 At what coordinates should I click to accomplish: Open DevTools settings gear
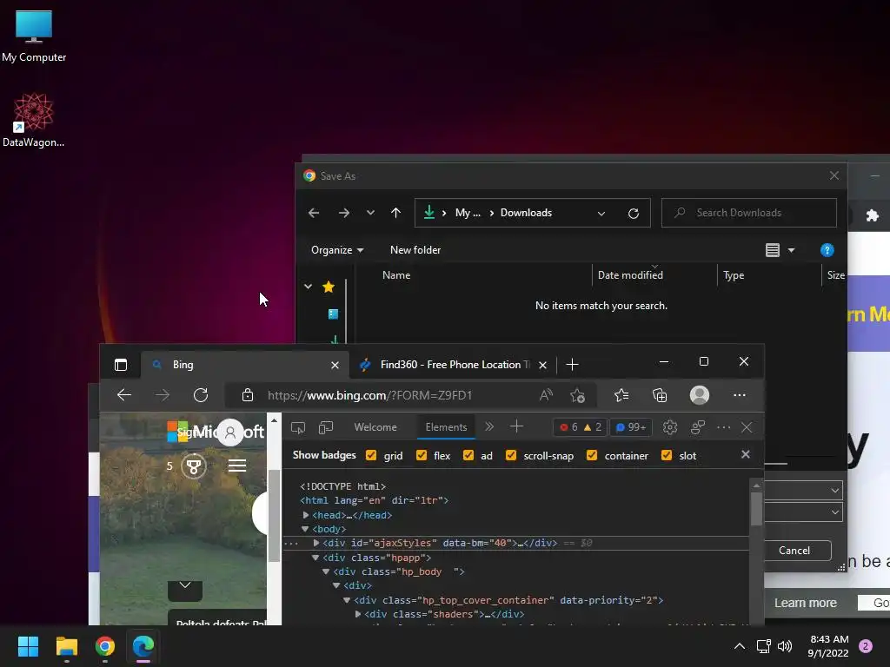click(670, 427)
